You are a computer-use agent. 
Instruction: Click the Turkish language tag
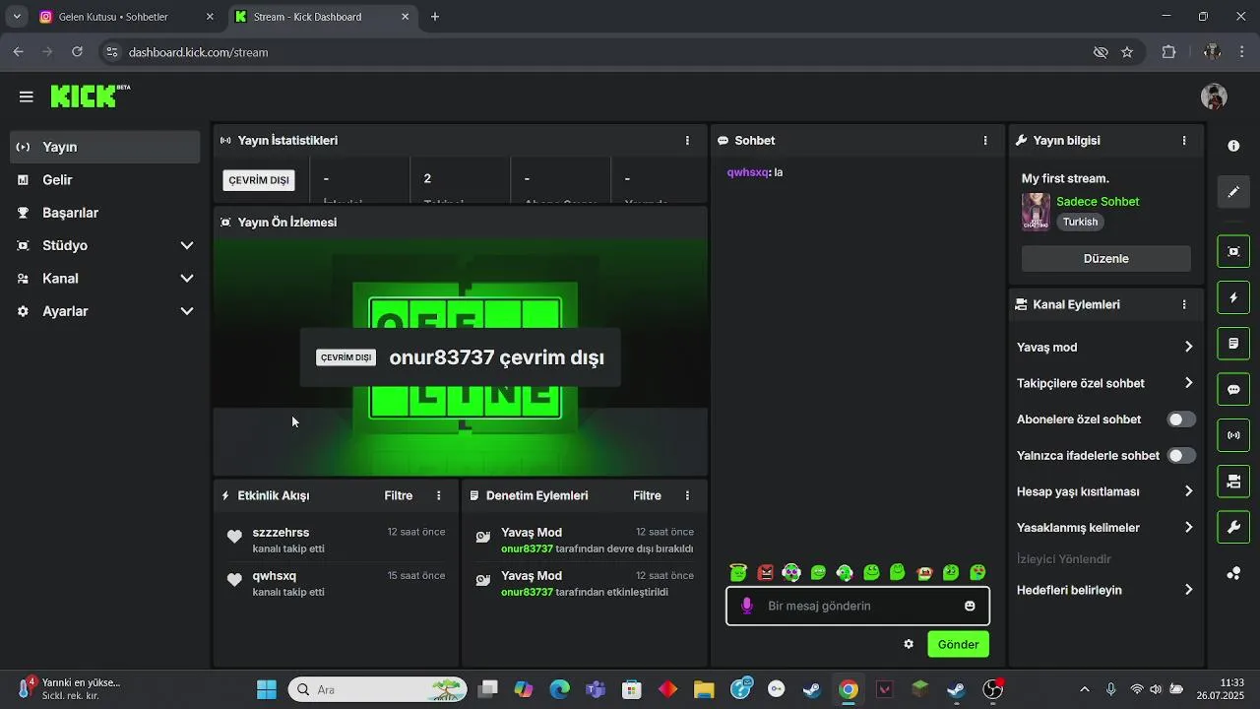point(1080,223)
